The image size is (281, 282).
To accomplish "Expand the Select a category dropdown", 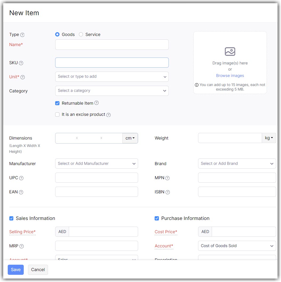I will click(x=112, y=91).
